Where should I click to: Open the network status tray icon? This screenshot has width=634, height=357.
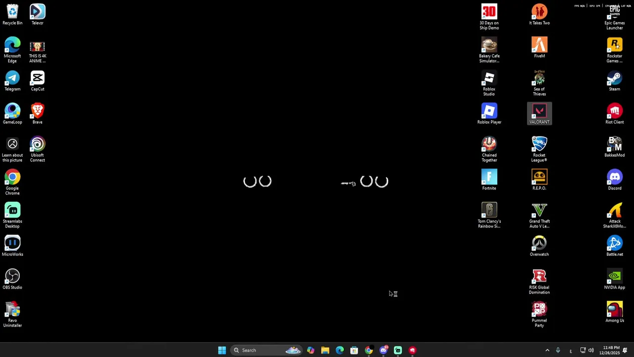coord(583,351)
